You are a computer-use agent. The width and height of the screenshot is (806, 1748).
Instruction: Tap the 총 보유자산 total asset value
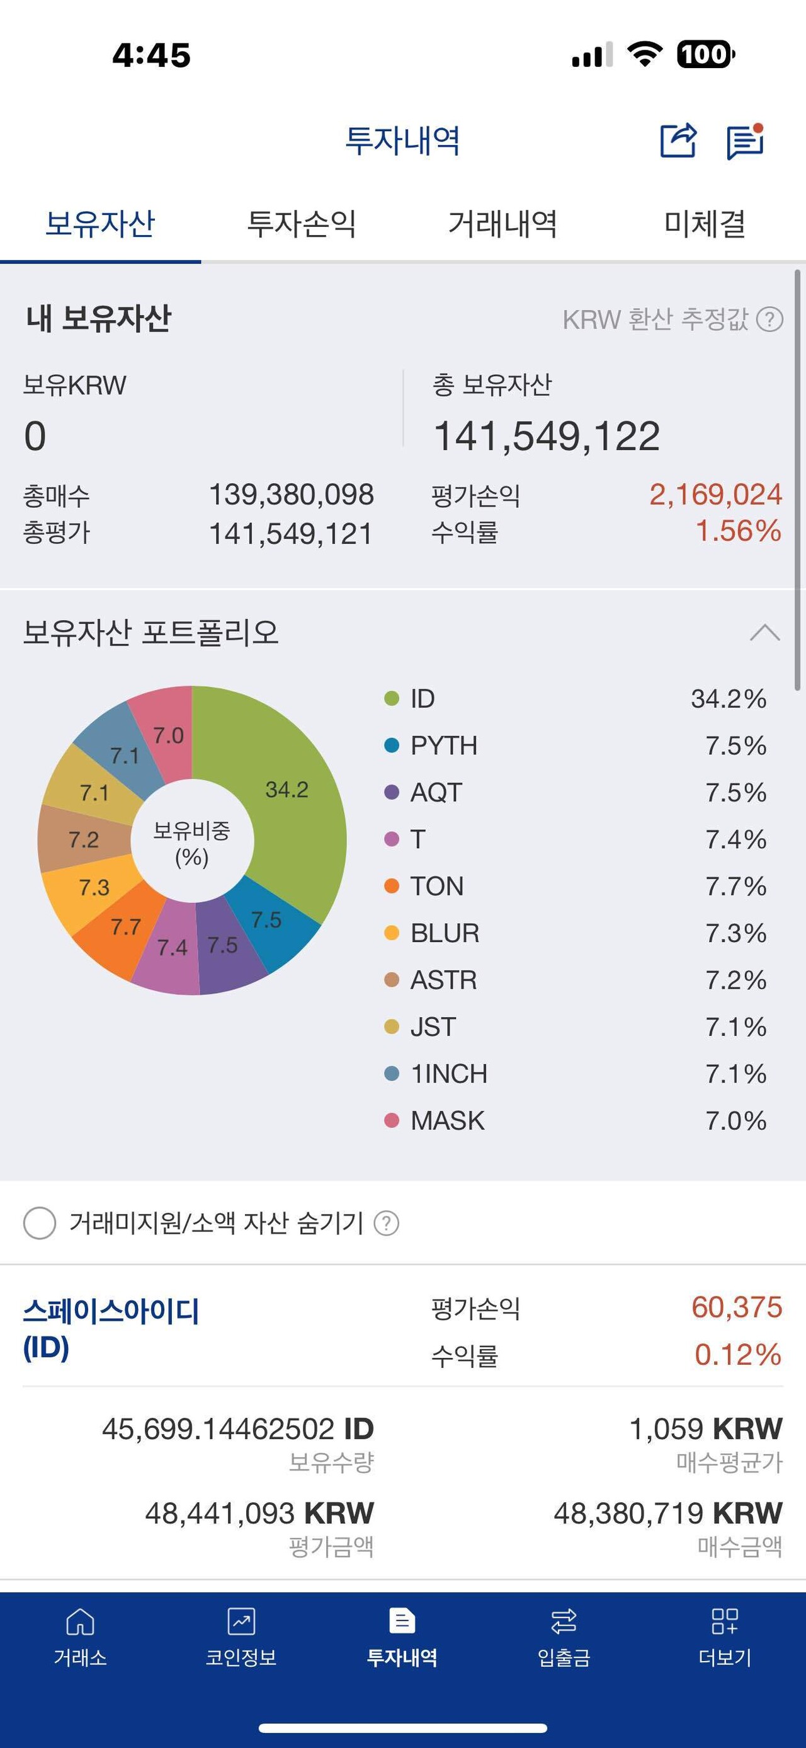(x=547, y=435)
